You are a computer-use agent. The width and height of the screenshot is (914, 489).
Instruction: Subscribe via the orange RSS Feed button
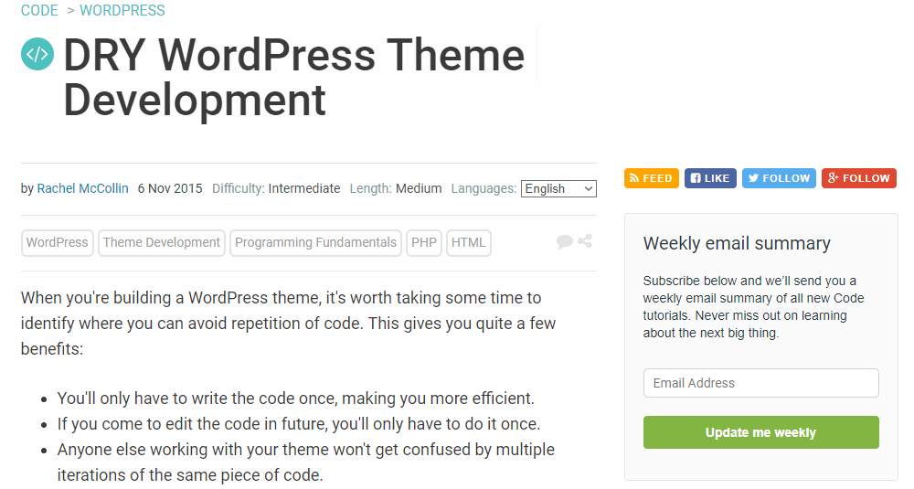point(651,178)
